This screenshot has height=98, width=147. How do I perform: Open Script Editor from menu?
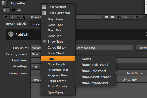pos(58,81)
